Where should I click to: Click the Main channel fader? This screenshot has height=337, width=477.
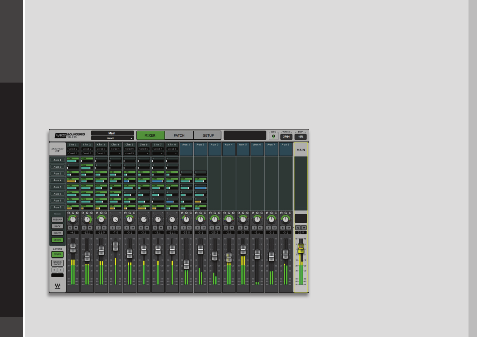(301, 249)
